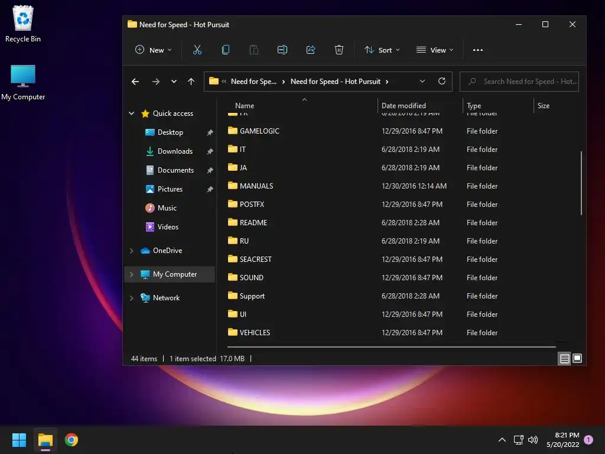605x454 pixels.
Task: Open the Windows Start menu
Action: click(19, 440)
